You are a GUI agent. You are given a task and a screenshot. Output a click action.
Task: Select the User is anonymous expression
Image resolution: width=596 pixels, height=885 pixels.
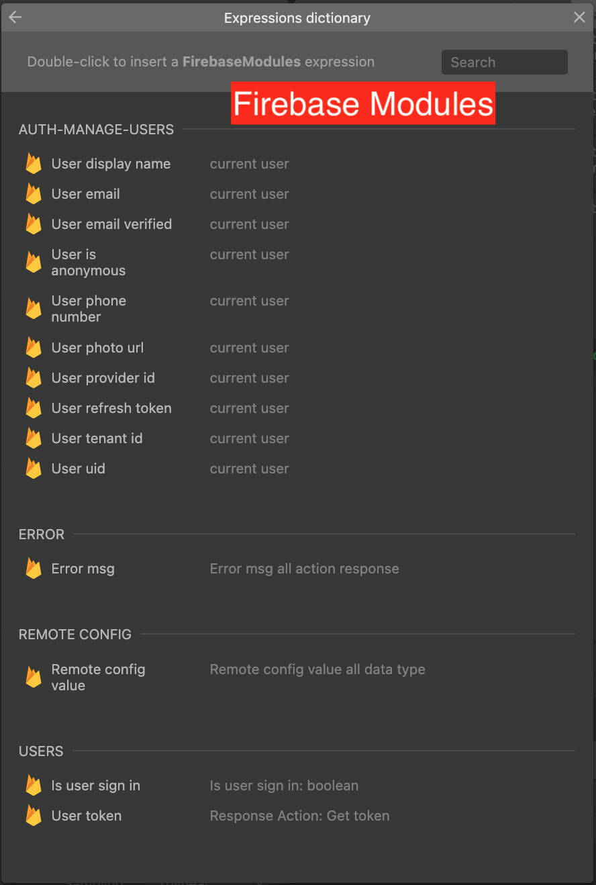tap(88, 263)
